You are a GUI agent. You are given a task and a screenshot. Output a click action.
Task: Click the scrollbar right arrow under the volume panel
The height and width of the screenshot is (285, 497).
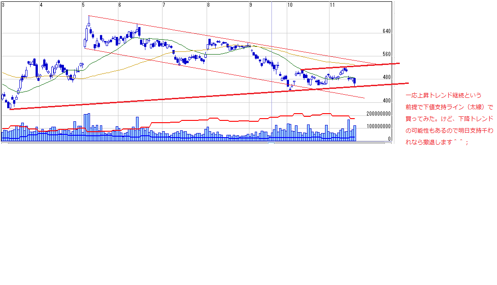(x=388, y=143)
